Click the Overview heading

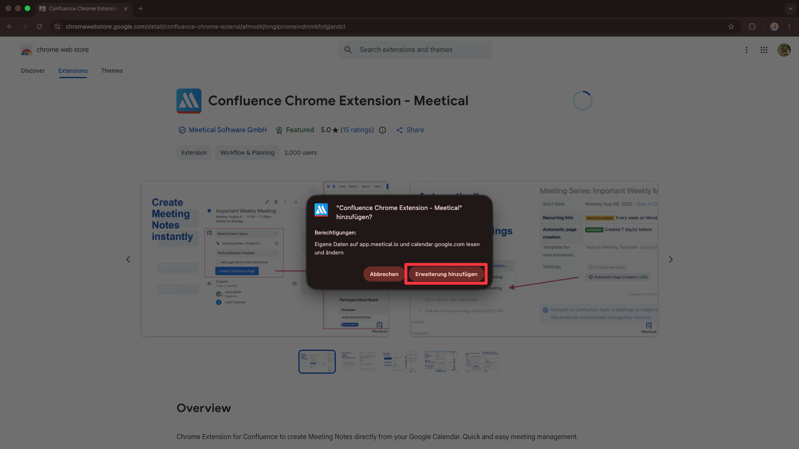(204, 408)
